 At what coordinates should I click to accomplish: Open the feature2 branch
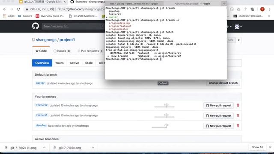tap(42, 105)
